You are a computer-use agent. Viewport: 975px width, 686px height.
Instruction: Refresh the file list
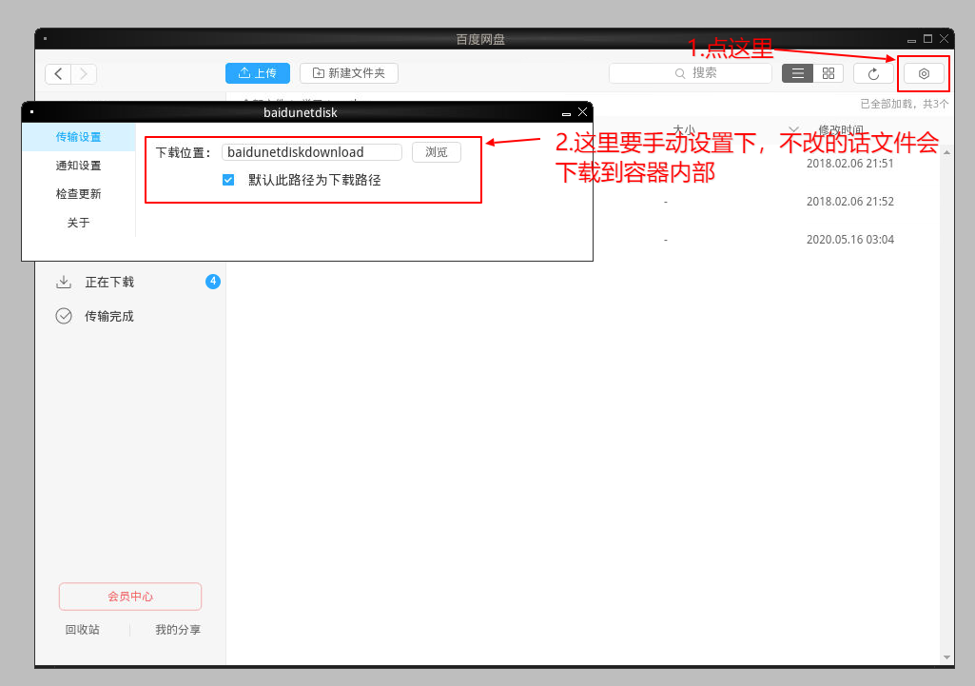click(x=873, y=74)
